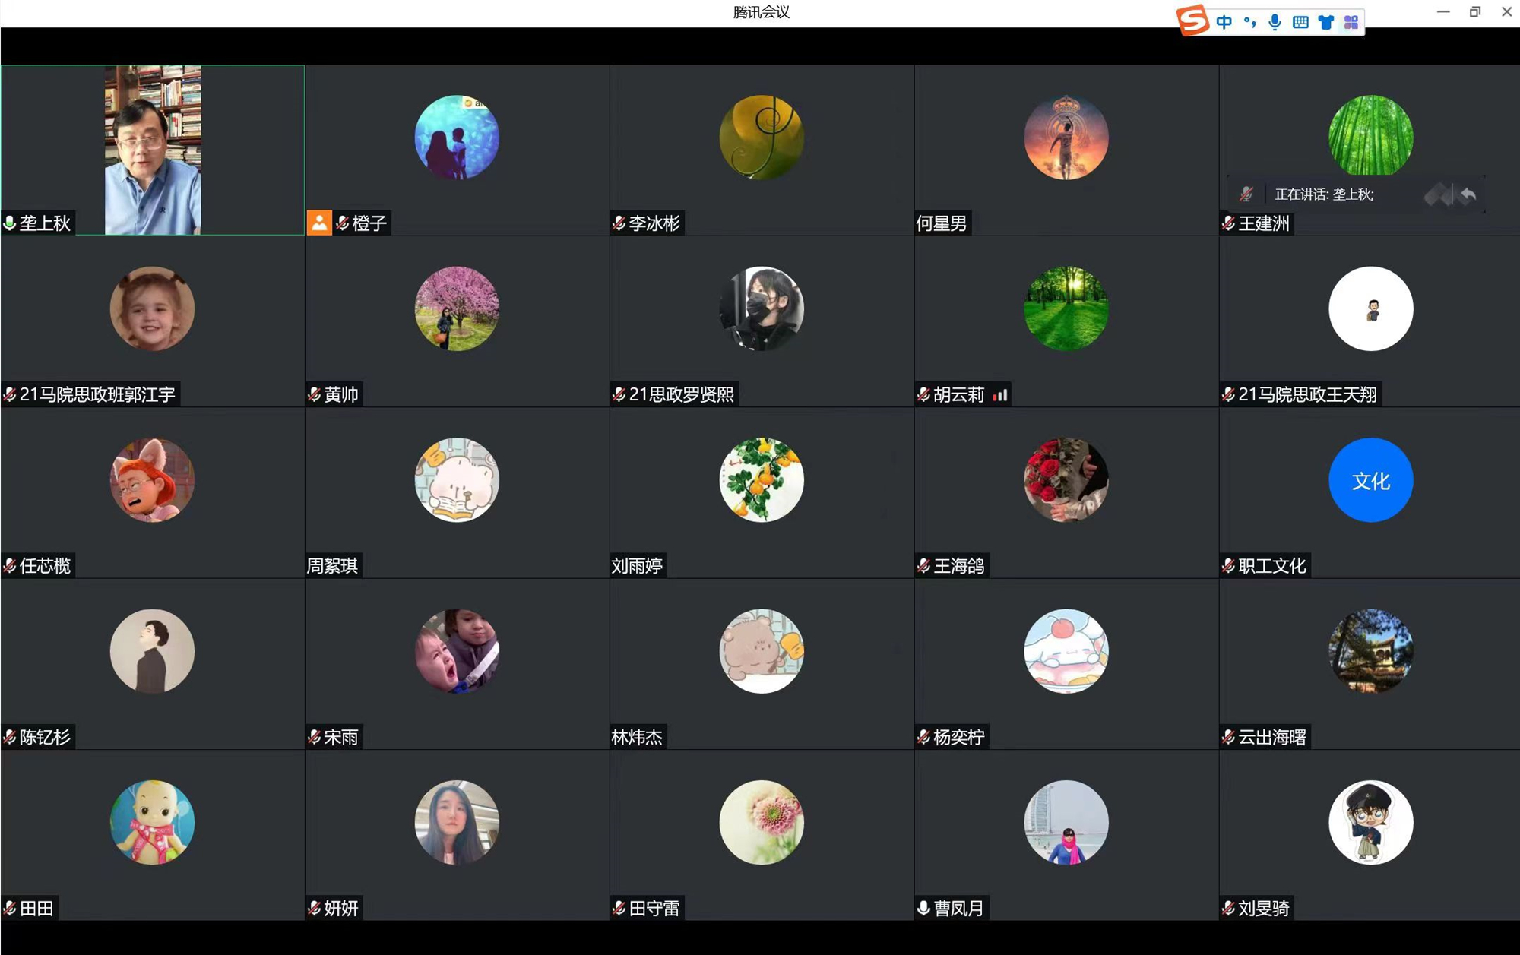Select blue 文化 avatar circle
The height and width of the screenshot is (955, 1520).
point(1371,480)
